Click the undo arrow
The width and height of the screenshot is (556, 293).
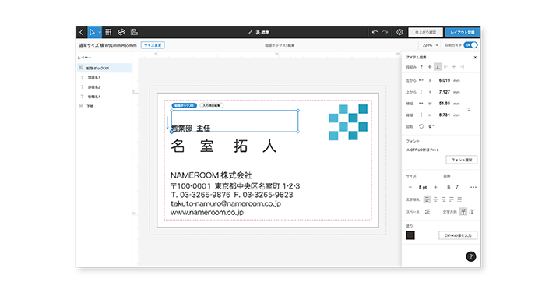(x=375, y=32)
